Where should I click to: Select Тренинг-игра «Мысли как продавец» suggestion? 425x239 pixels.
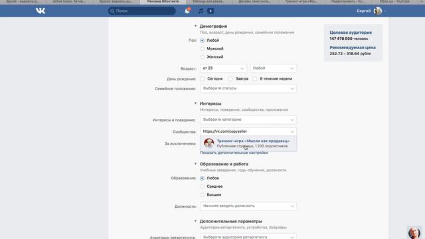248,143
